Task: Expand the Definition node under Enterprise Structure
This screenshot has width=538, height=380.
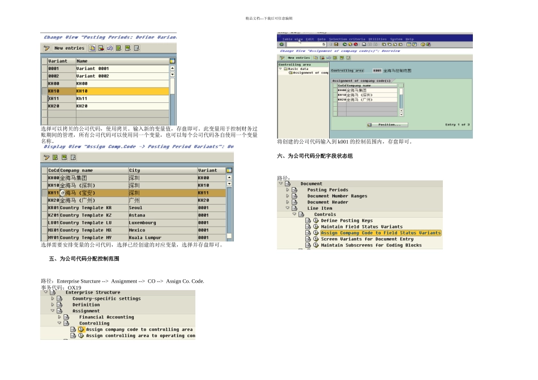Action: (53, 305)
